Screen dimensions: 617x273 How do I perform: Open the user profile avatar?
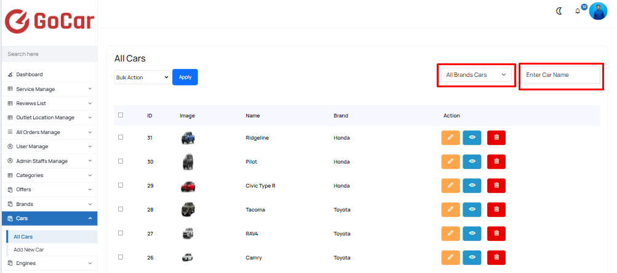point(598,11)
